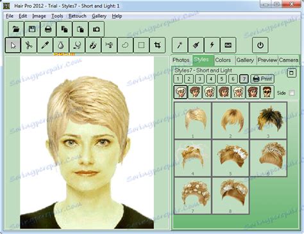Switch to the Colors tab

click(x=223, y=60)
